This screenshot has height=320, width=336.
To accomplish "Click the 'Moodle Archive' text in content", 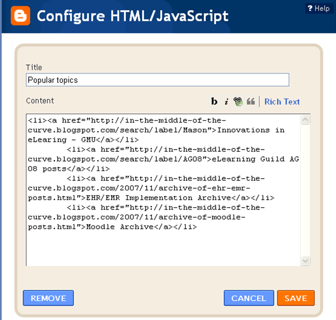I will click(119, 227).
